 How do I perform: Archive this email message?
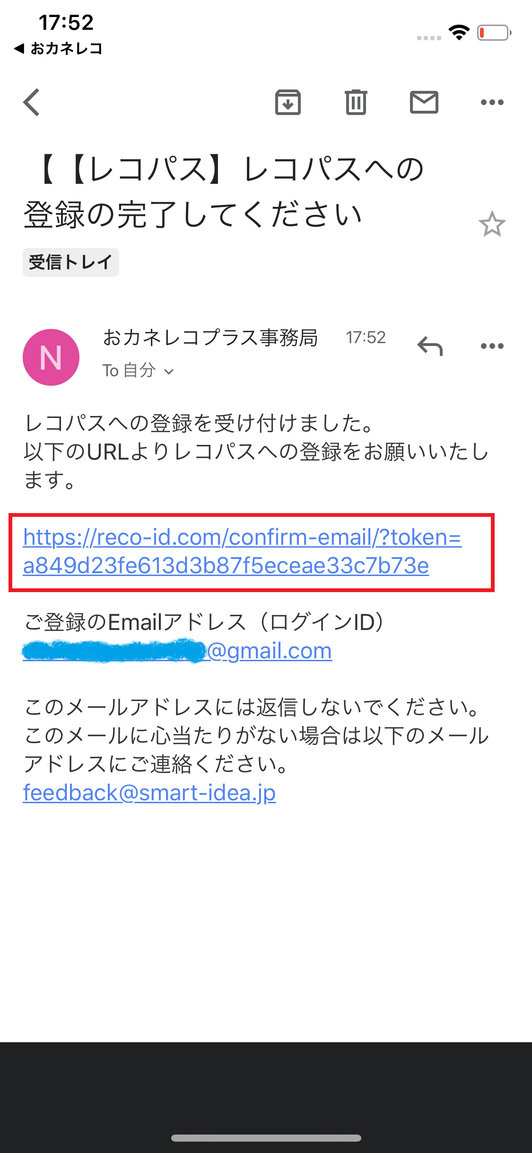click(x=288, y=102)
